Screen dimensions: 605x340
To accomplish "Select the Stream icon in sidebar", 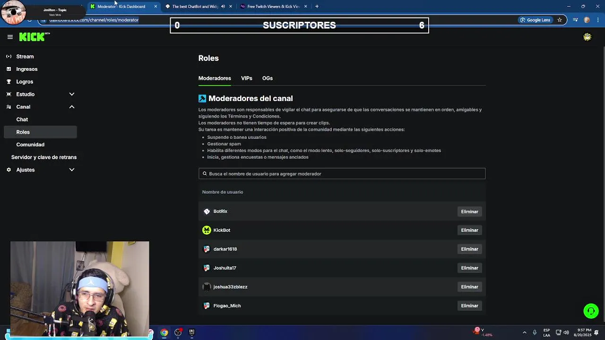I will [9, 57].
